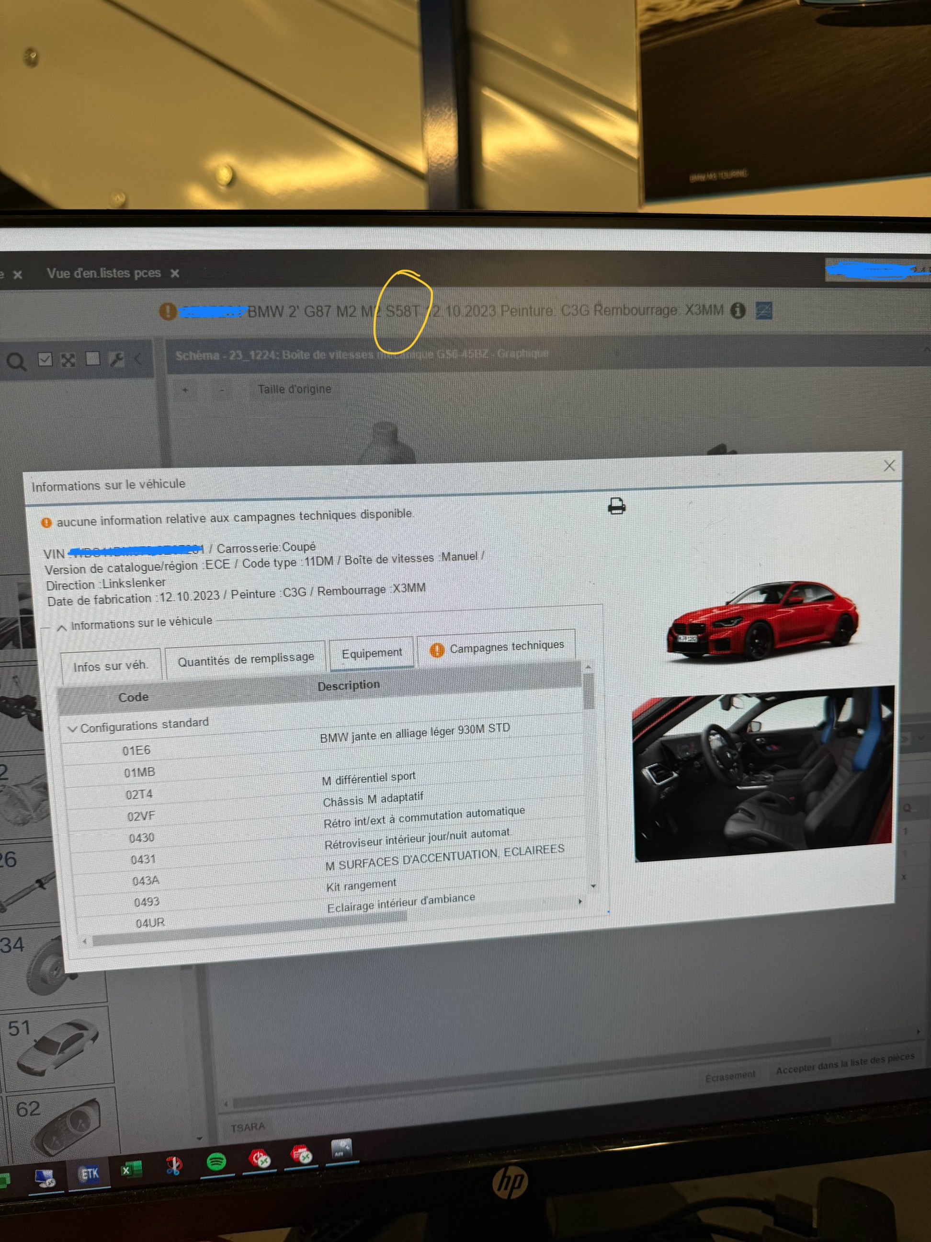Open vehicle info with the info icon

click(738, 310)
